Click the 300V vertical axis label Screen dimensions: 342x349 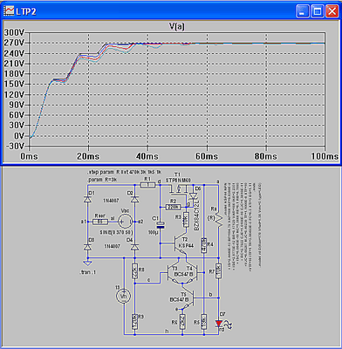pos(14,32)
